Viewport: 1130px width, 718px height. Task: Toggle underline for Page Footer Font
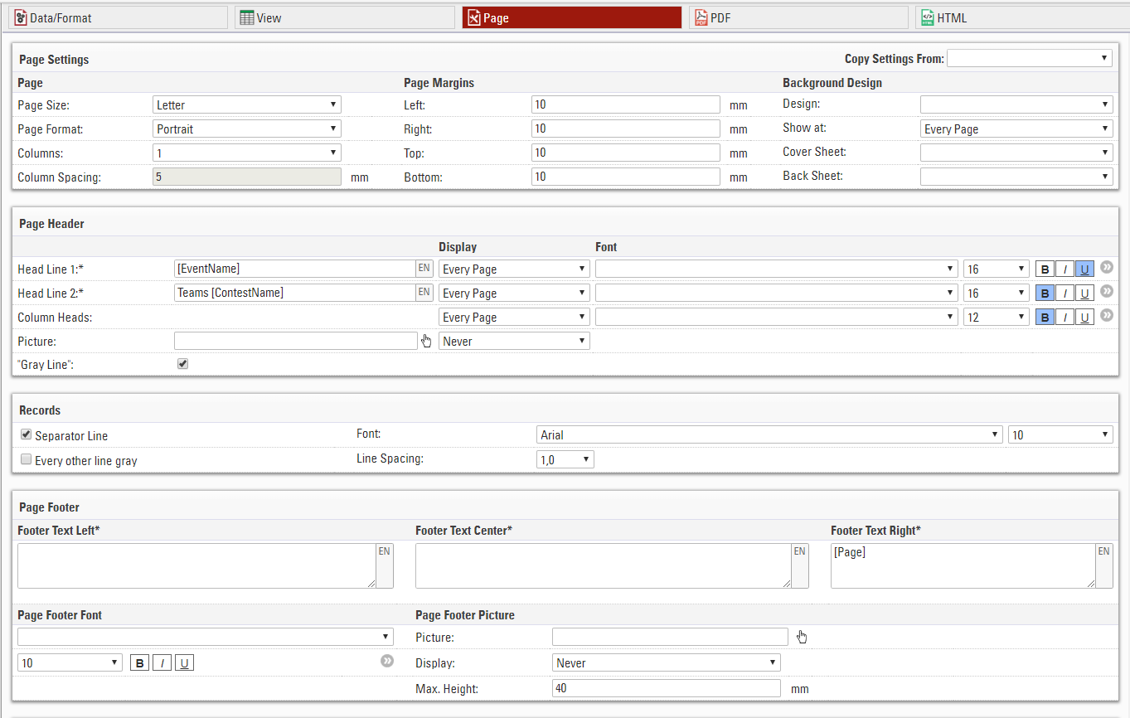tap(184, 663)
